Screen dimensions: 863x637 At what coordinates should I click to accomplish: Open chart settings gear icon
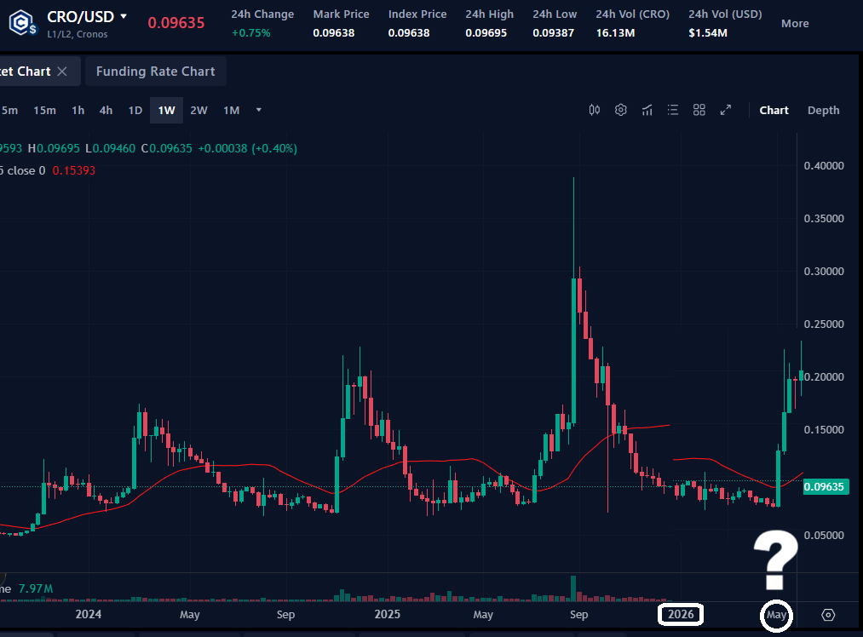pyautogui.click(x=621, y=110)
